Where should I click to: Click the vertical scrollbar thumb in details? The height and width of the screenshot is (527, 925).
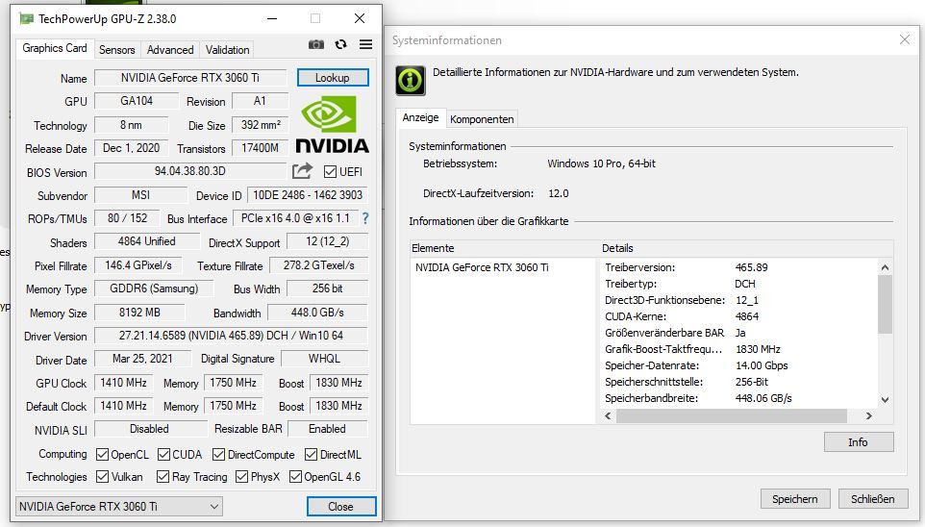pyautogui.click(x=885, y=305)
